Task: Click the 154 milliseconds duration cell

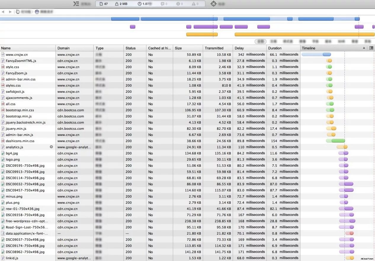Action: pyautogui.click(x=285, y=141)
